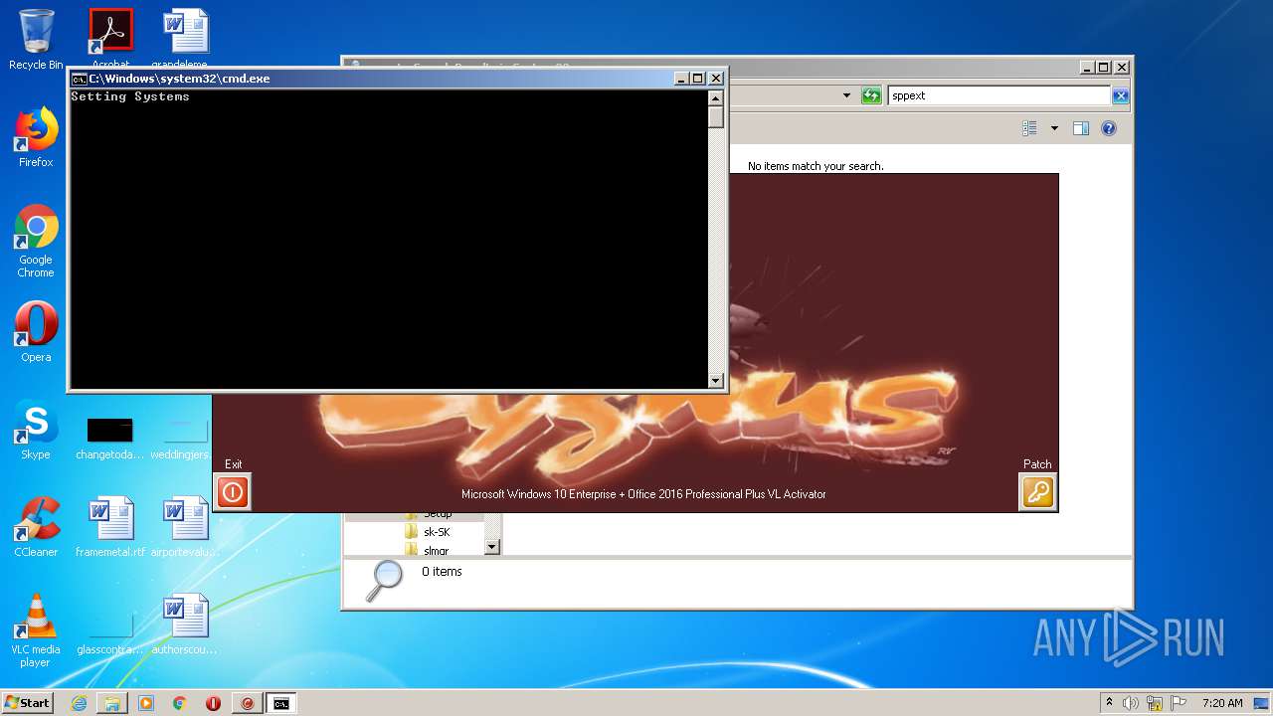This screenshot has width=1273, height=716.
Task: Click the cmd.exe taskbar button
Action: pyautogui.click(x=281, y=703)
